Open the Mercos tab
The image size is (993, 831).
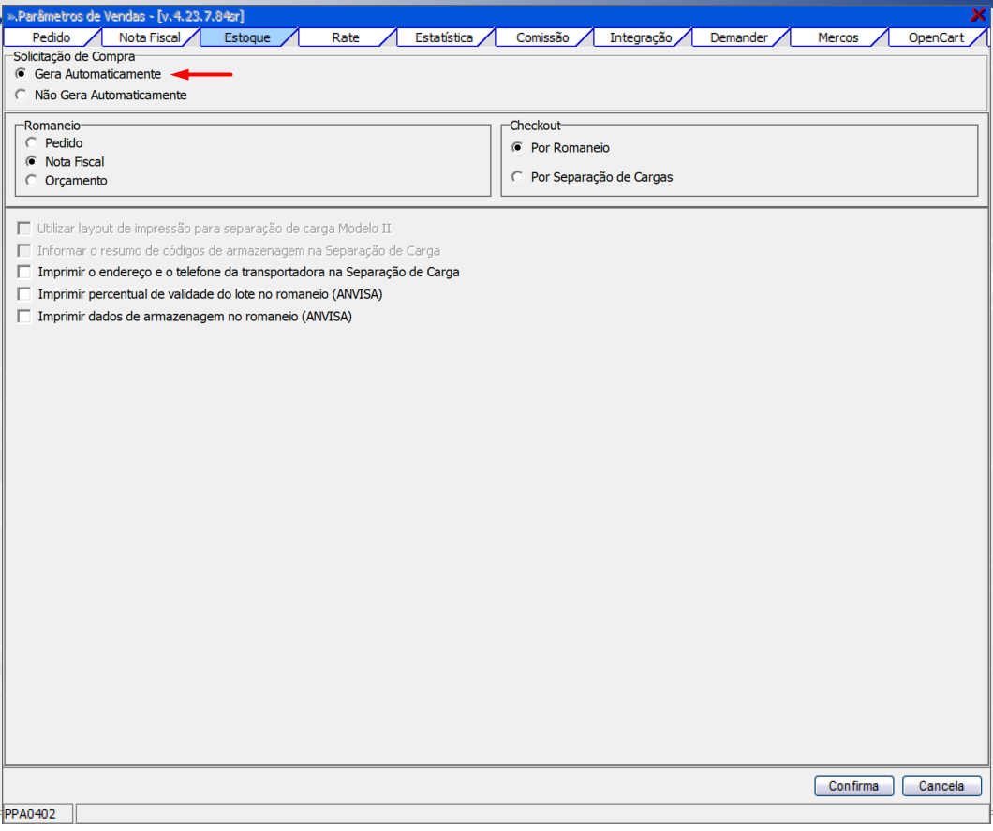(837, 37)
